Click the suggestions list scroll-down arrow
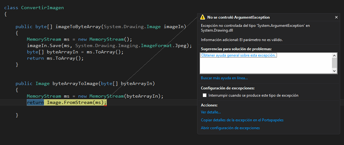344x145 pixels. point(335,71)
